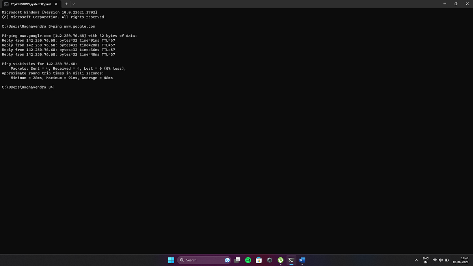Viewport: 473px width, 266px height.
Task: Select the active Windows Terminal taskbar icon
Action: point(291,260)
